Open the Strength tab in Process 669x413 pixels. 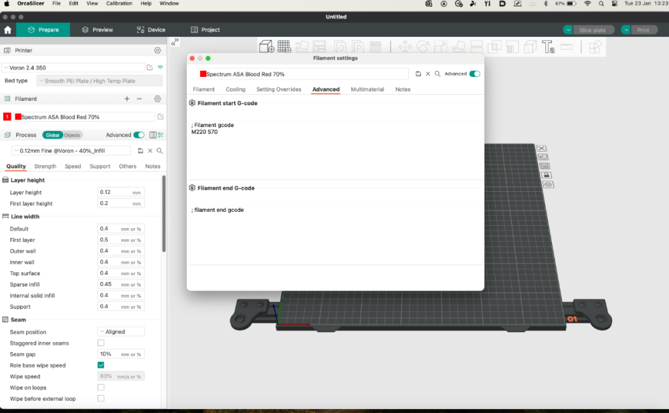pyautogui.click(x=45, y=166)
